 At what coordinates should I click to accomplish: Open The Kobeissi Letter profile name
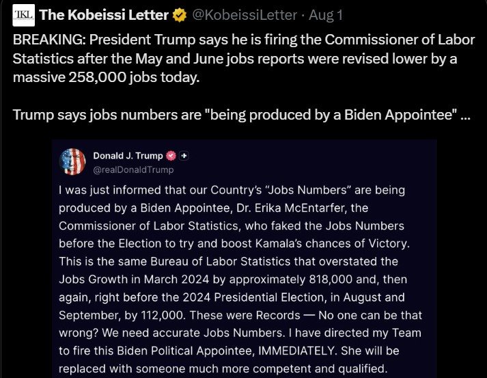[x=104, y=15]
